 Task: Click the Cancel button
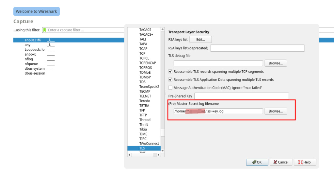point(281,162)
